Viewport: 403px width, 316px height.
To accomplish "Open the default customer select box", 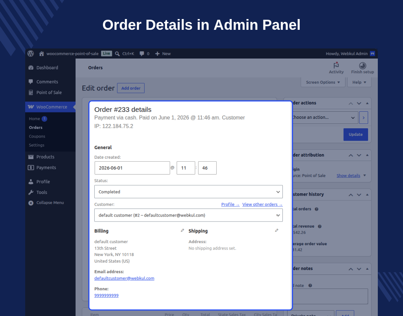I will pyautogui.click(x=189, y=215).
